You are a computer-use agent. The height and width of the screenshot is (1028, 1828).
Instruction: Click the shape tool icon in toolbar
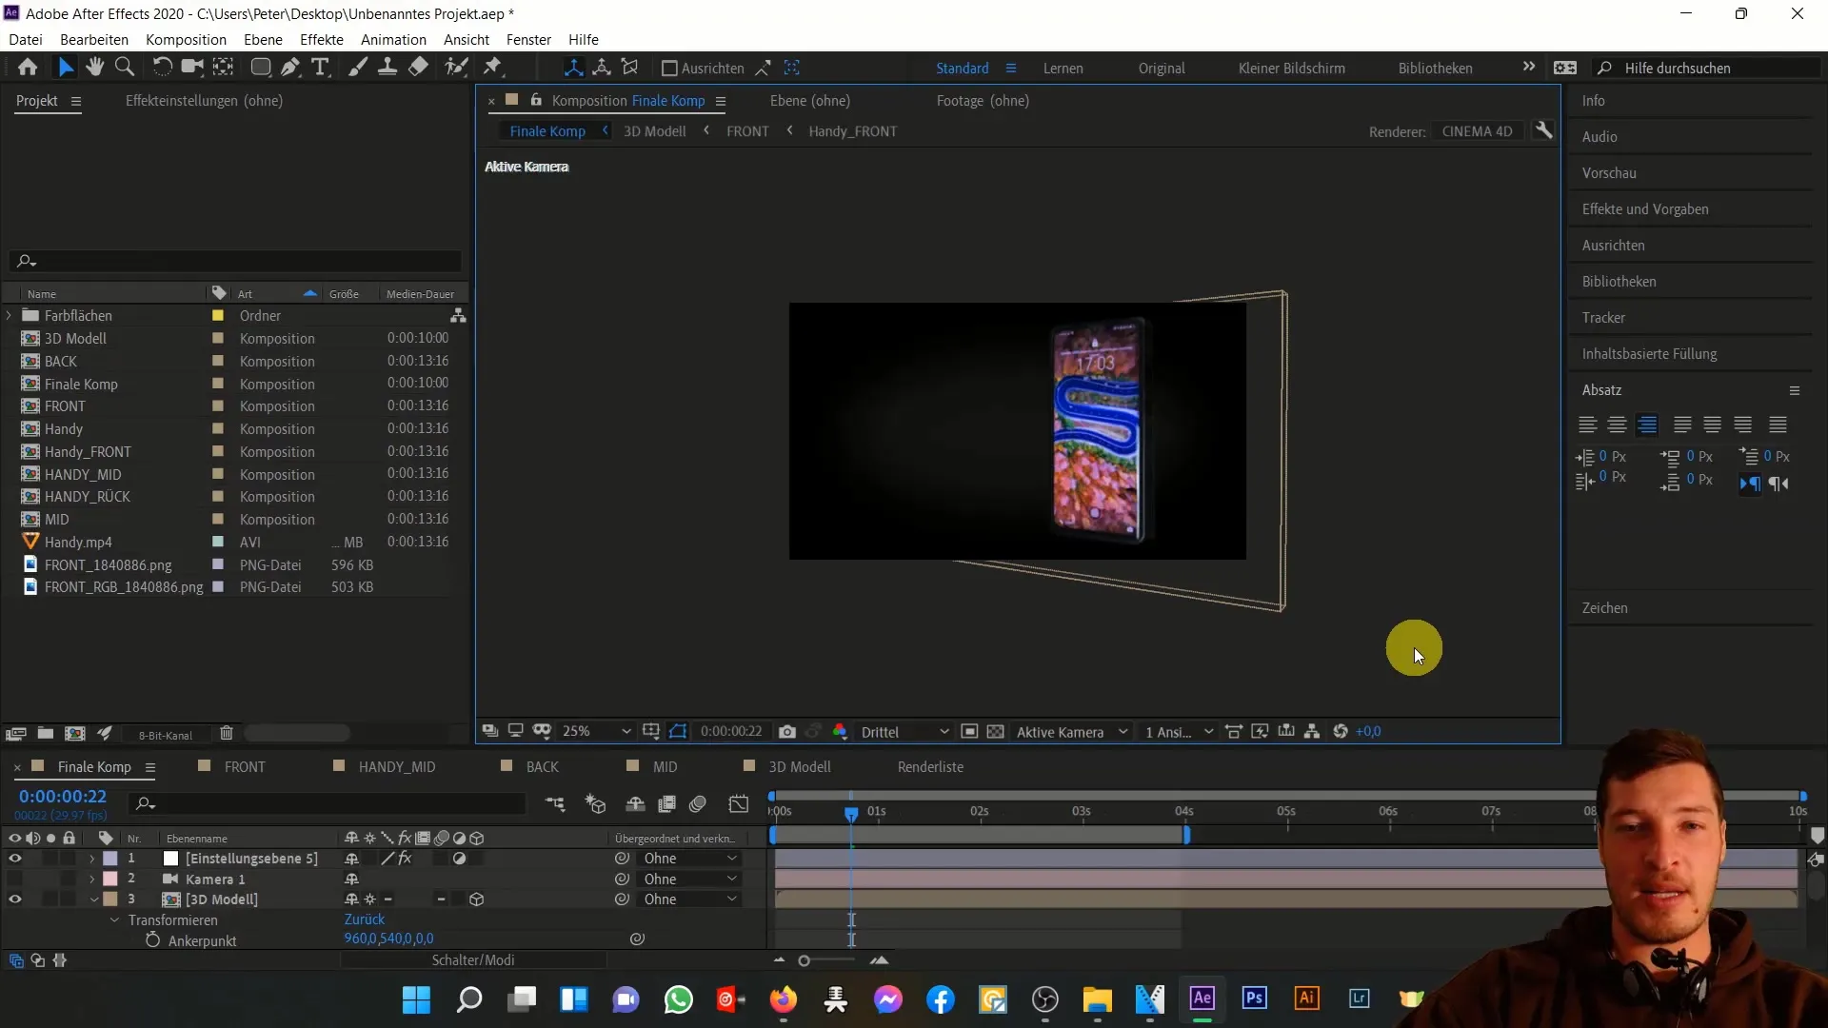(x=260, y=68)
